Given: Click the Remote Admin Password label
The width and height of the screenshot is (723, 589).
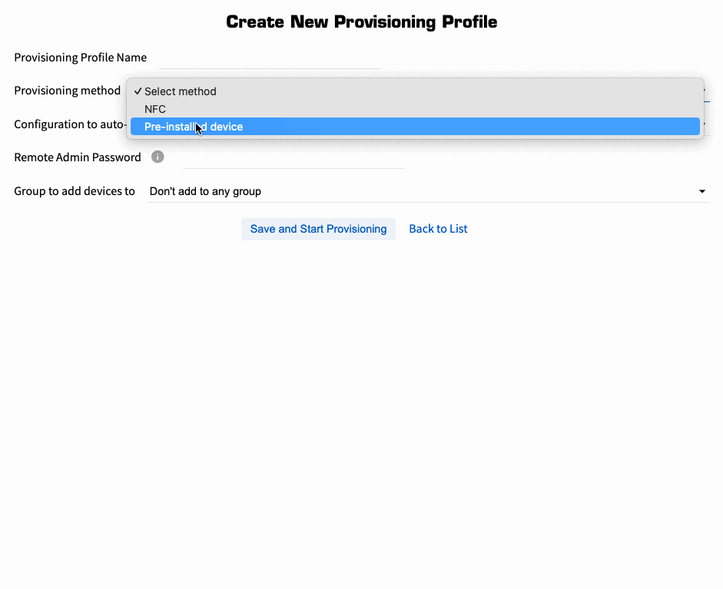Looking at the screenshot, I should (77, 157).
